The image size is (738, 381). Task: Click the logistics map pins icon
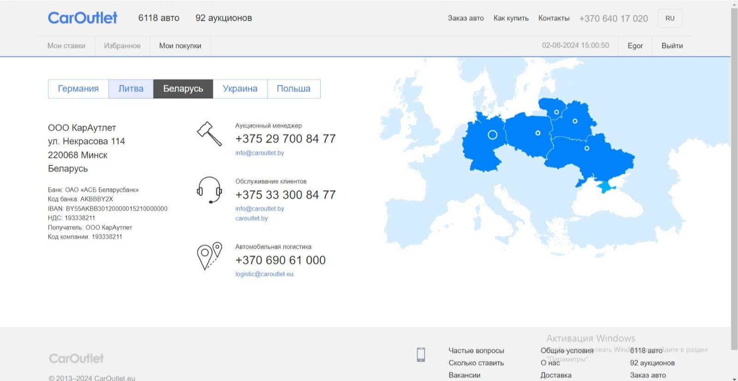point(210,256)
